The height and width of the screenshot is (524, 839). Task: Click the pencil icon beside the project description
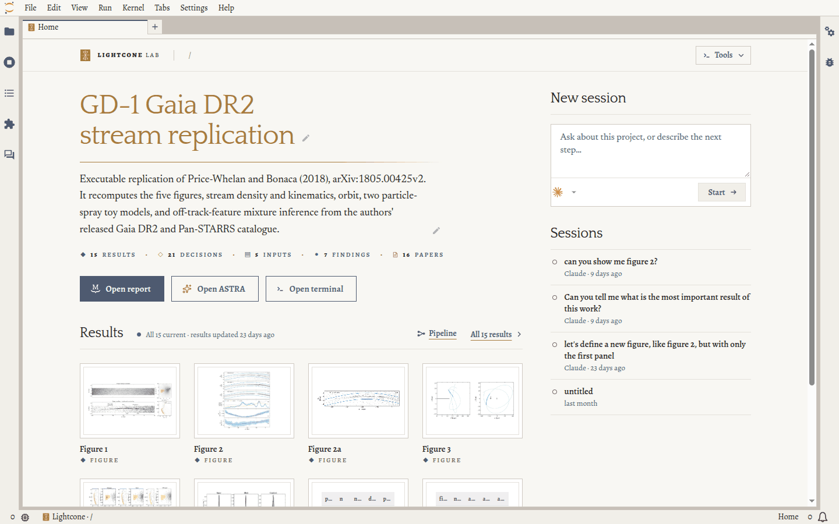coord(436,231)
